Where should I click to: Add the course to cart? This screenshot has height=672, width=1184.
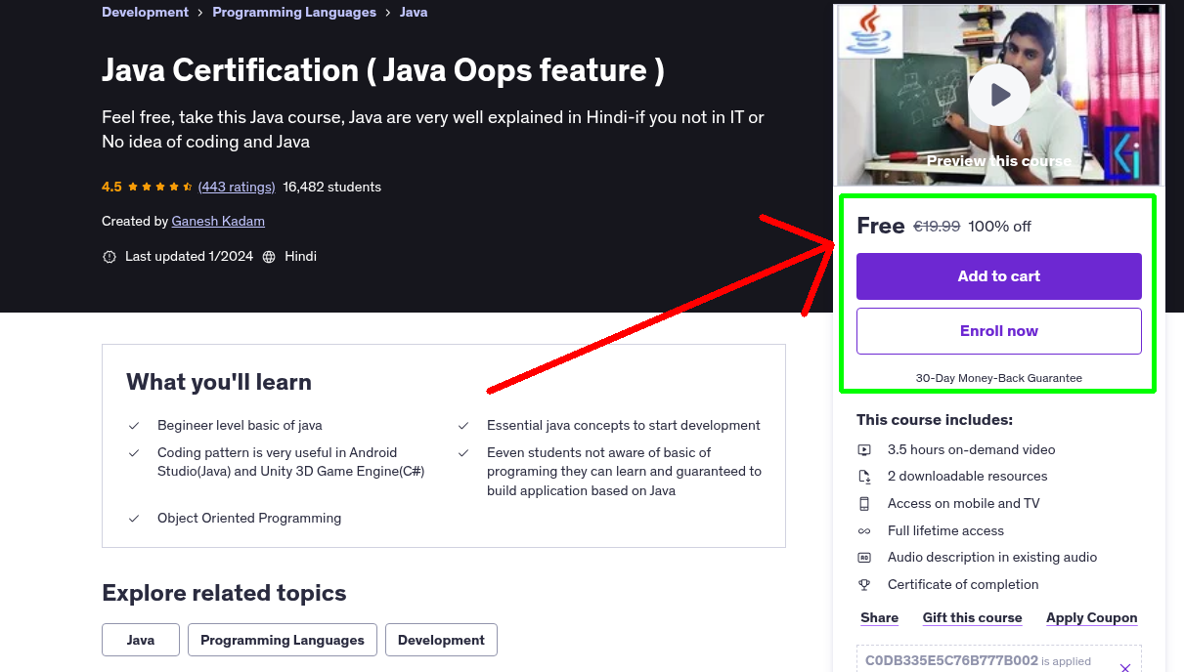tap(999, 276)
